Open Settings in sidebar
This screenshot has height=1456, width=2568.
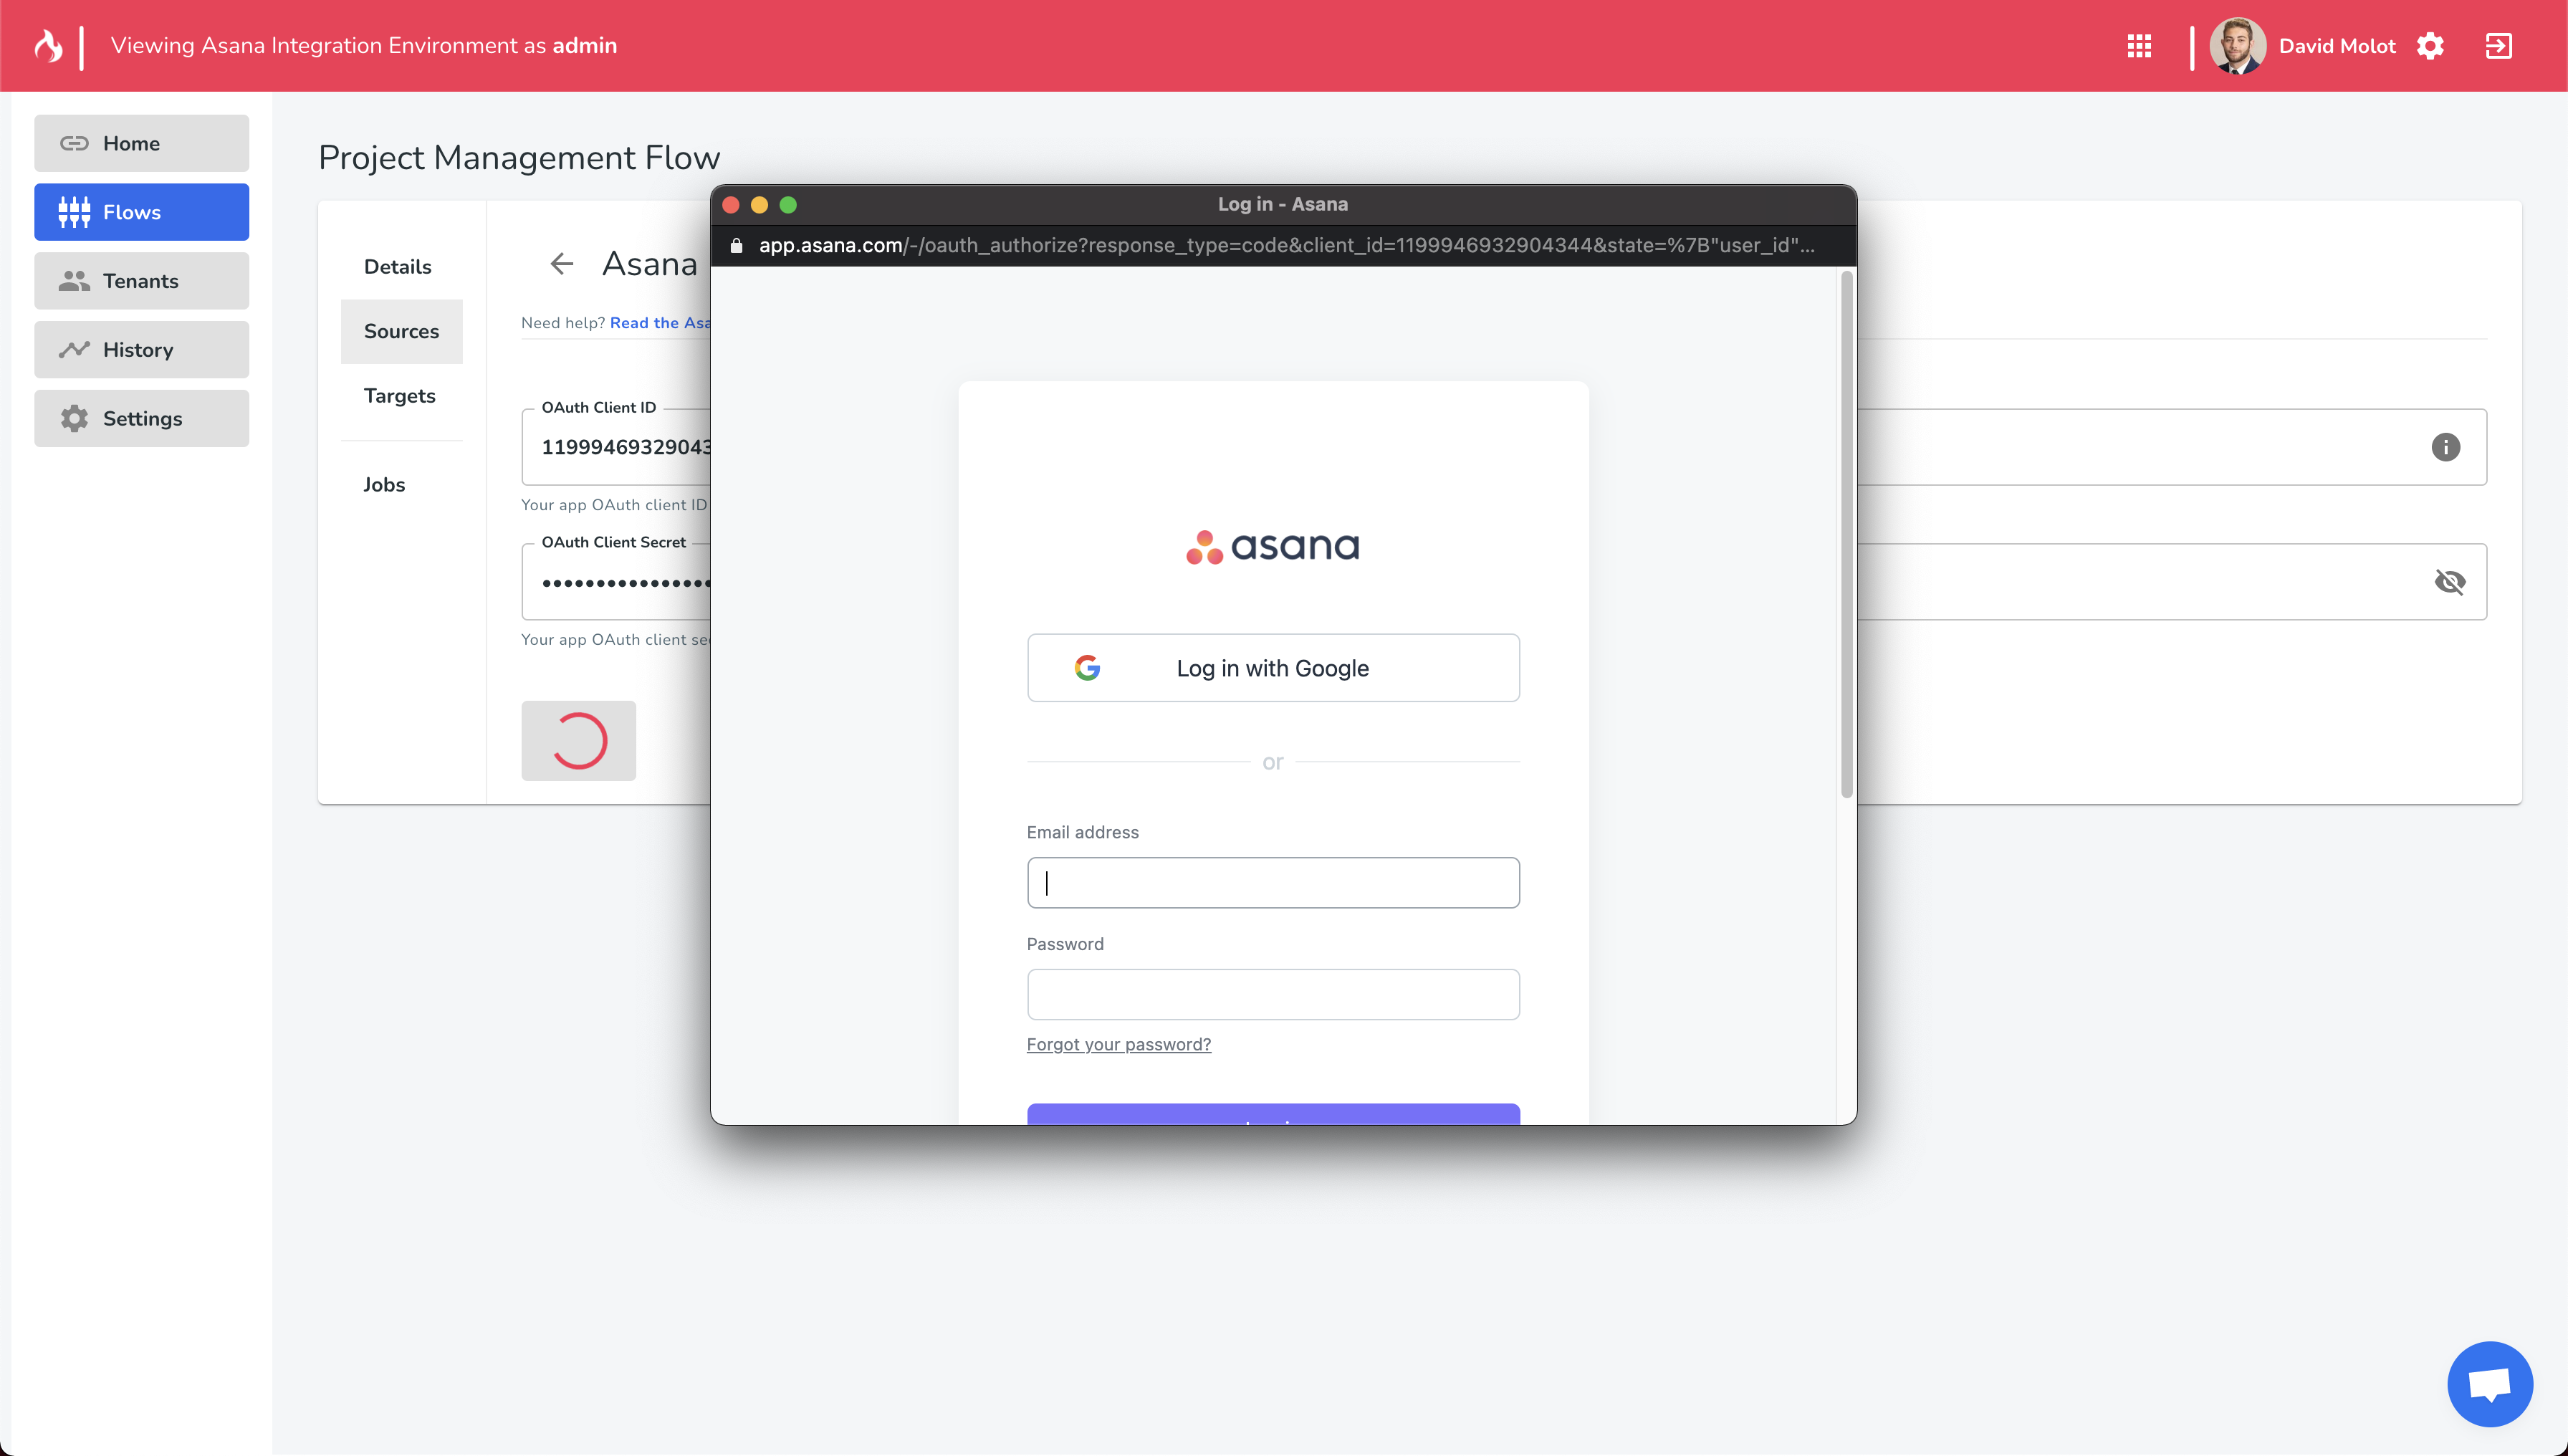[141, 419]
